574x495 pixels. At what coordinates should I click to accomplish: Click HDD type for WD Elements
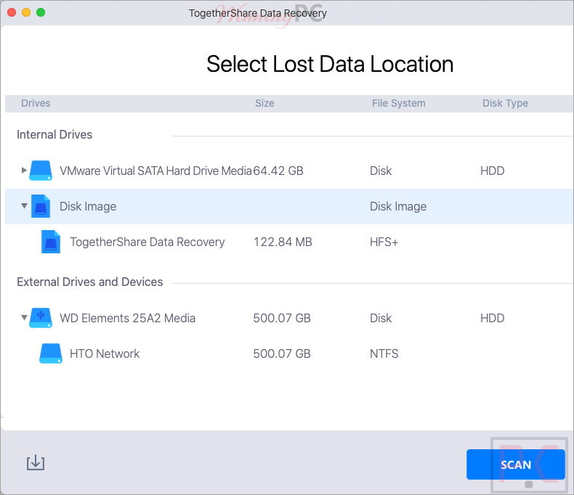click(492, 318)
